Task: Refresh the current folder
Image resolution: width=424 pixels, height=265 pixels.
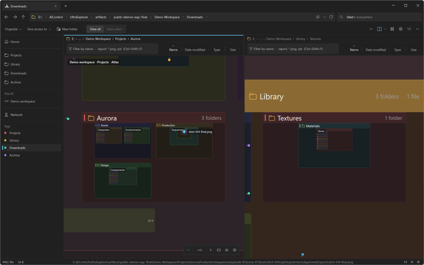Action: [331, 17]
